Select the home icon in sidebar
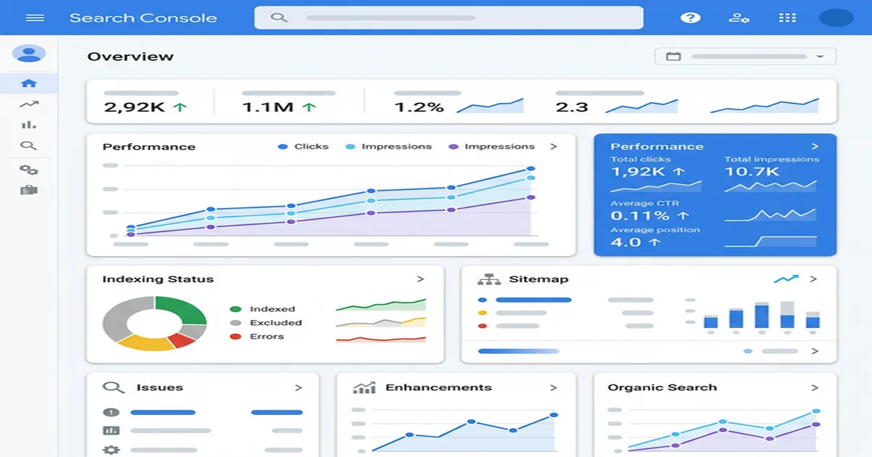872x457 pixels. (x=29, y=83)
